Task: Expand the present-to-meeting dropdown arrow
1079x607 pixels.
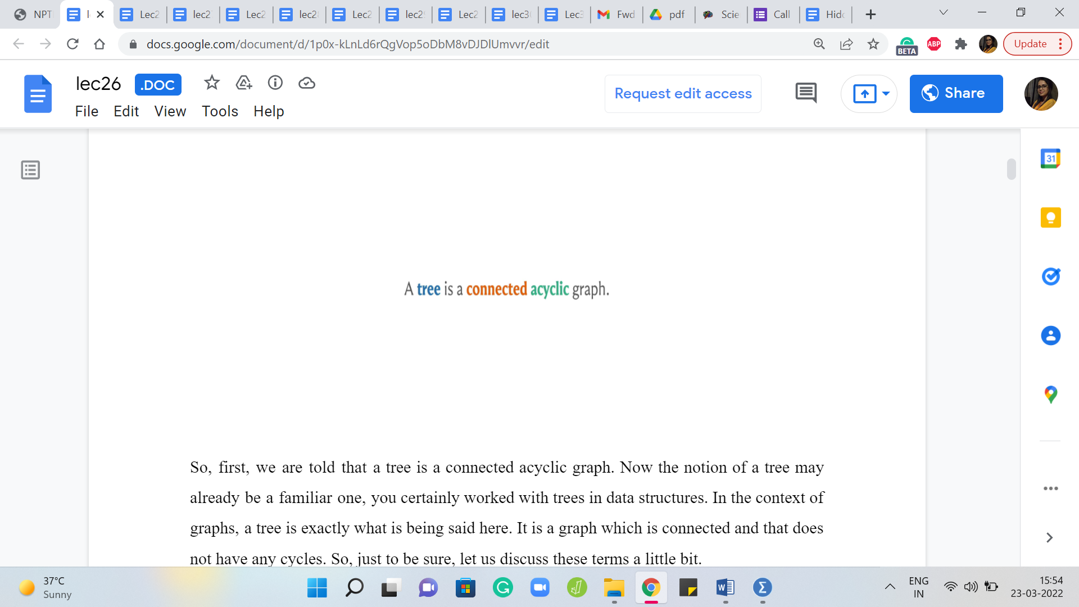Action: (886, 93)
